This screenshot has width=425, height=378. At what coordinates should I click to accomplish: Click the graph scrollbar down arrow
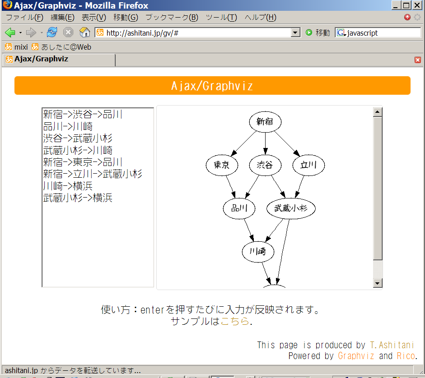pyautogui.click(x=378, y=283)
